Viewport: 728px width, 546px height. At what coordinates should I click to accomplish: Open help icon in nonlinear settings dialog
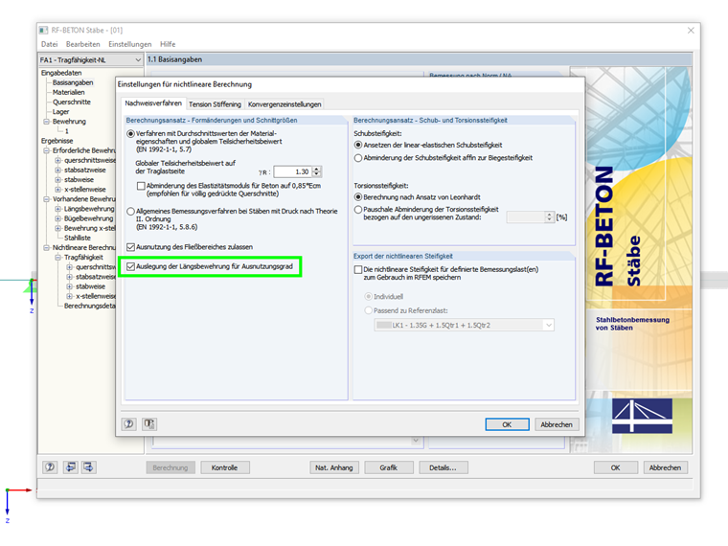(x=128, y=424)
